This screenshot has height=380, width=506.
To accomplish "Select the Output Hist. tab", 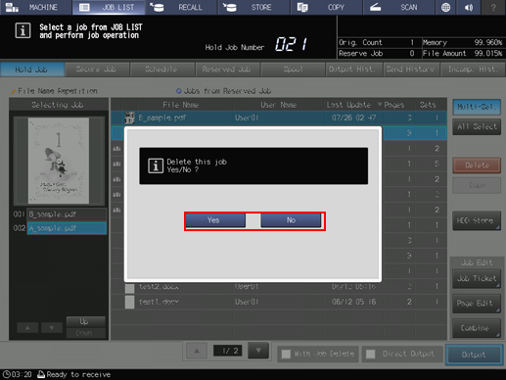I will [x=353, y=70].
